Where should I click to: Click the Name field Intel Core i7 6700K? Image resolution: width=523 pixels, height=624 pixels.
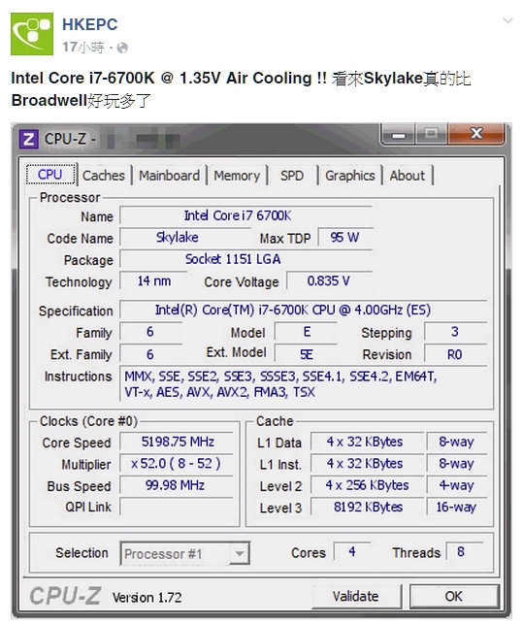[x=246, y=215]
